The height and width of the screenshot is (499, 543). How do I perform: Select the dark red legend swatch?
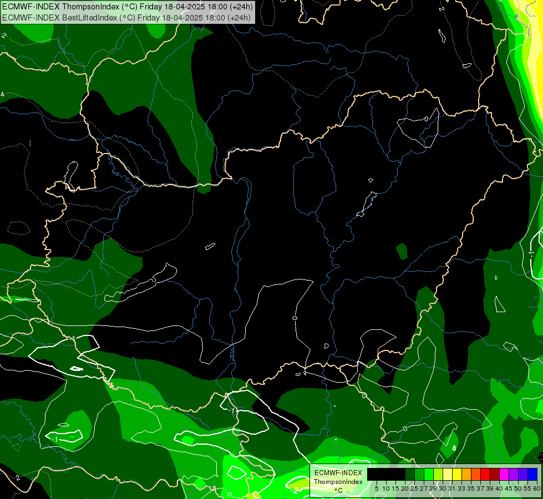point(495,474)
